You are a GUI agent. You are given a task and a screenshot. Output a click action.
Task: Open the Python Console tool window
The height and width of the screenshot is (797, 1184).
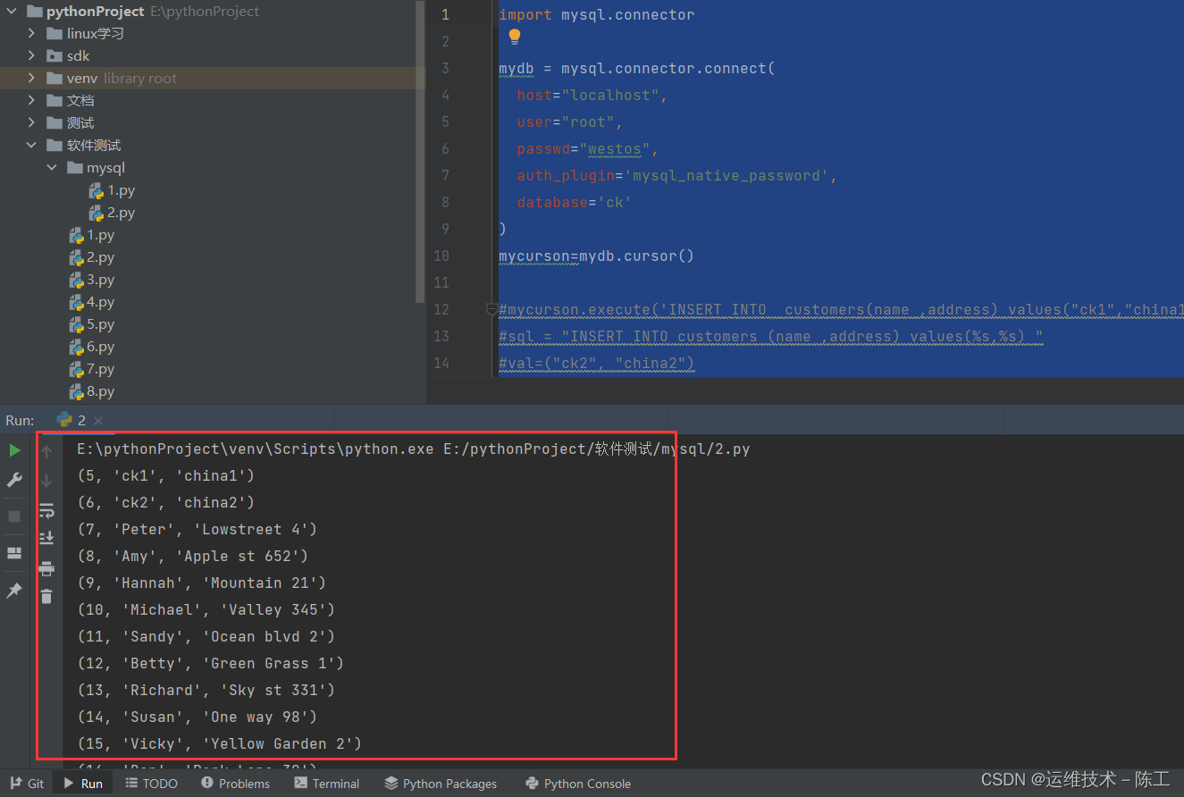tap(578, 784)
